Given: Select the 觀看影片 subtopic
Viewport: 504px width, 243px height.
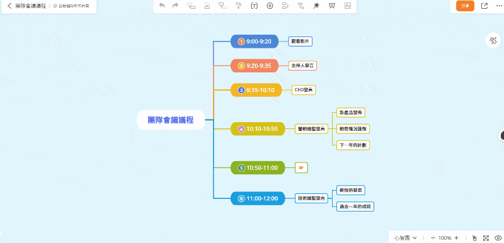Looking at the screenshot, I should tap(301, 42).
